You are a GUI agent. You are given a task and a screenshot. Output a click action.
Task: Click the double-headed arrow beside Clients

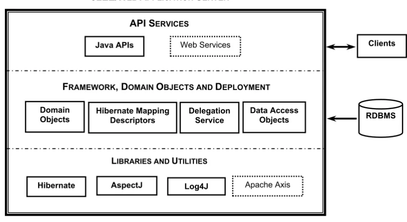point(341,47)
